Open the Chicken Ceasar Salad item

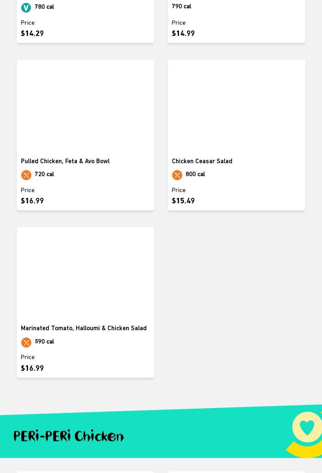(202, 161)
